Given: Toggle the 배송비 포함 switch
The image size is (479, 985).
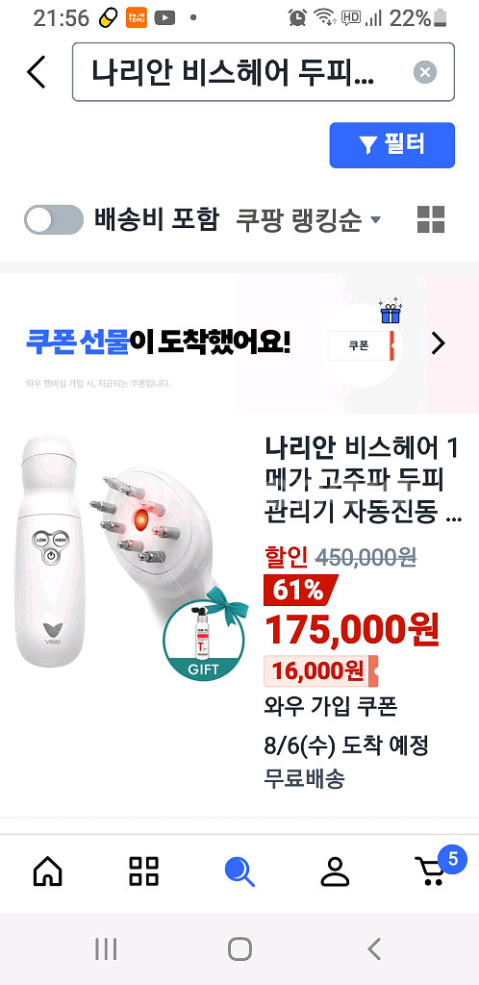Looking at the screenshot, I should click(53, 220).
